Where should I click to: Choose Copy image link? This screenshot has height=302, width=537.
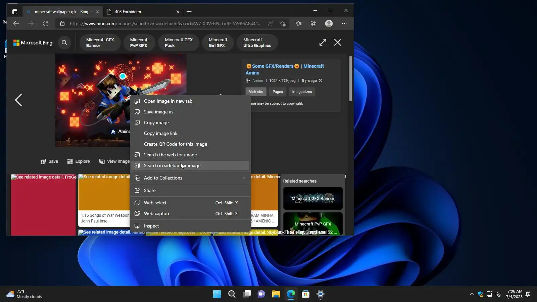point(191,133)
